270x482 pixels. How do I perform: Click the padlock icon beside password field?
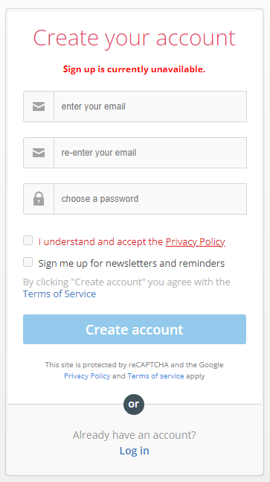click(x=39, y=199)
